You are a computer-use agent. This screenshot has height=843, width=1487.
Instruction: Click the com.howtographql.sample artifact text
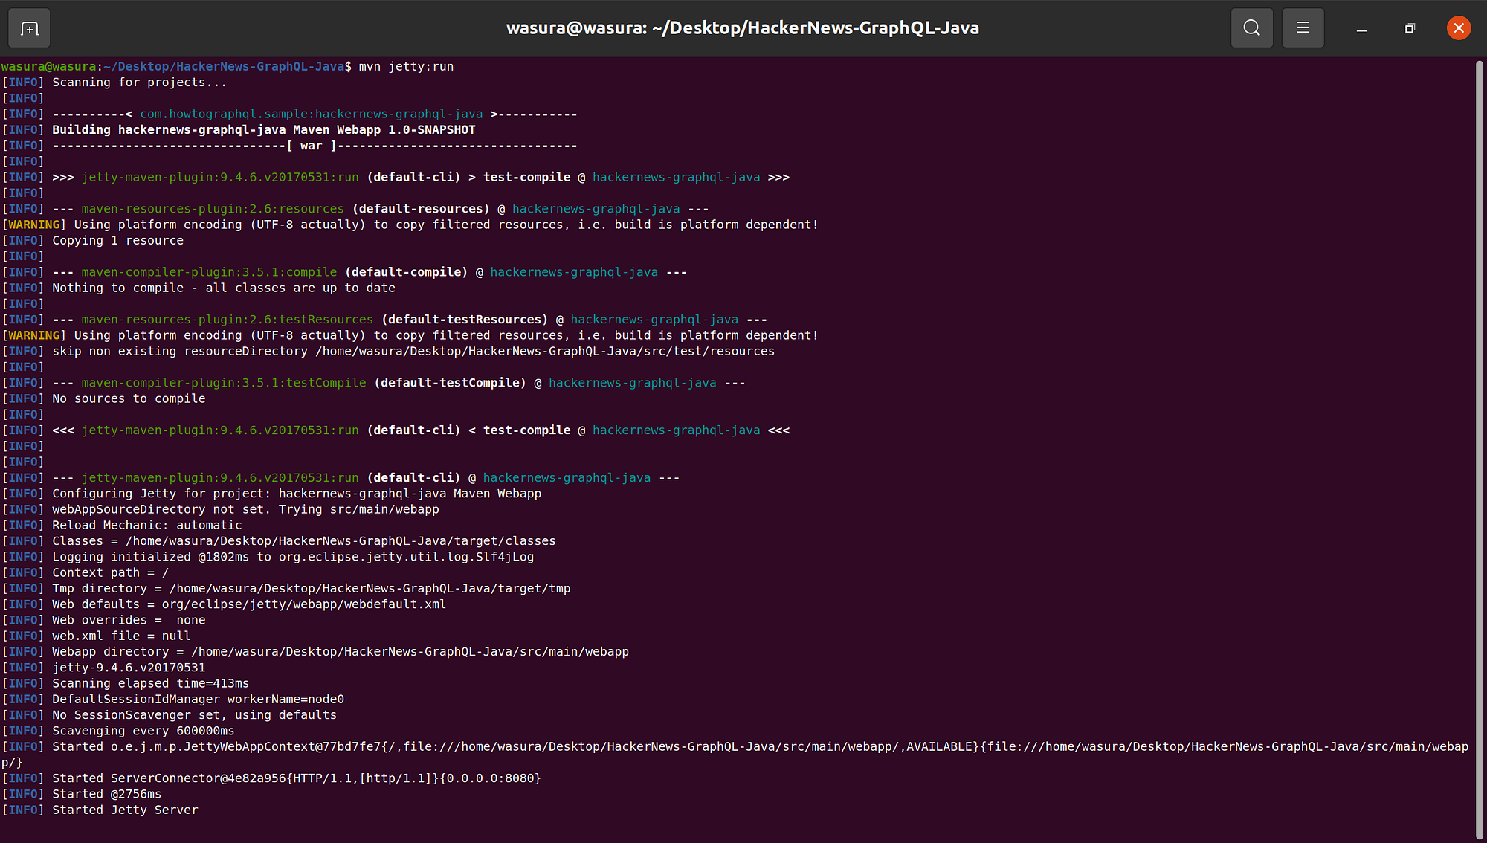click(x=311, y=113)
